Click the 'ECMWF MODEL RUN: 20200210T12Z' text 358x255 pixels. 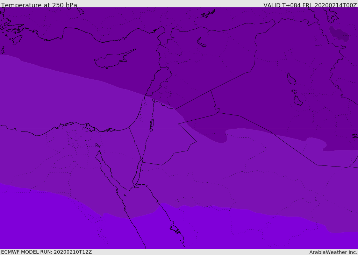(x=46, y=252)
